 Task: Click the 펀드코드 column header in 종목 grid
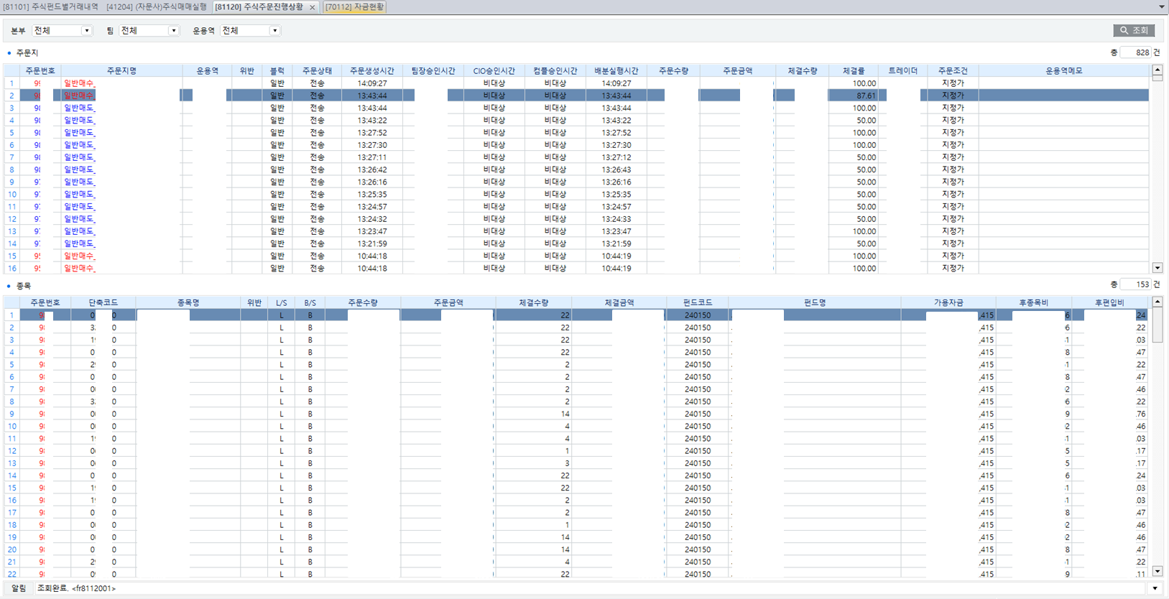point(698,303)
